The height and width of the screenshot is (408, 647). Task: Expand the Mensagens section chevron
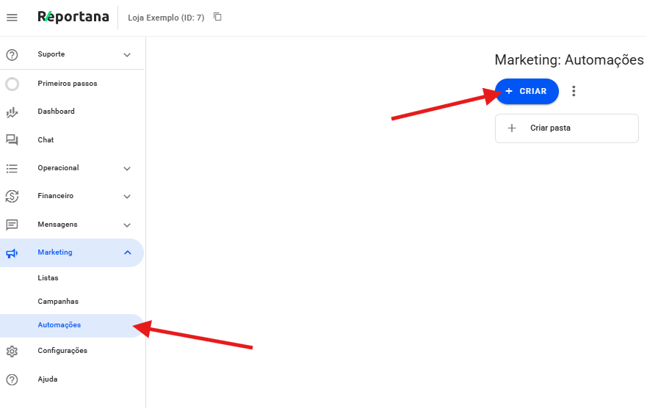[127, 225]
